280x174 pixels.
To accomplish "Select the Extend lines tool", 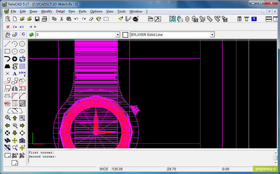I will (15, 103).
